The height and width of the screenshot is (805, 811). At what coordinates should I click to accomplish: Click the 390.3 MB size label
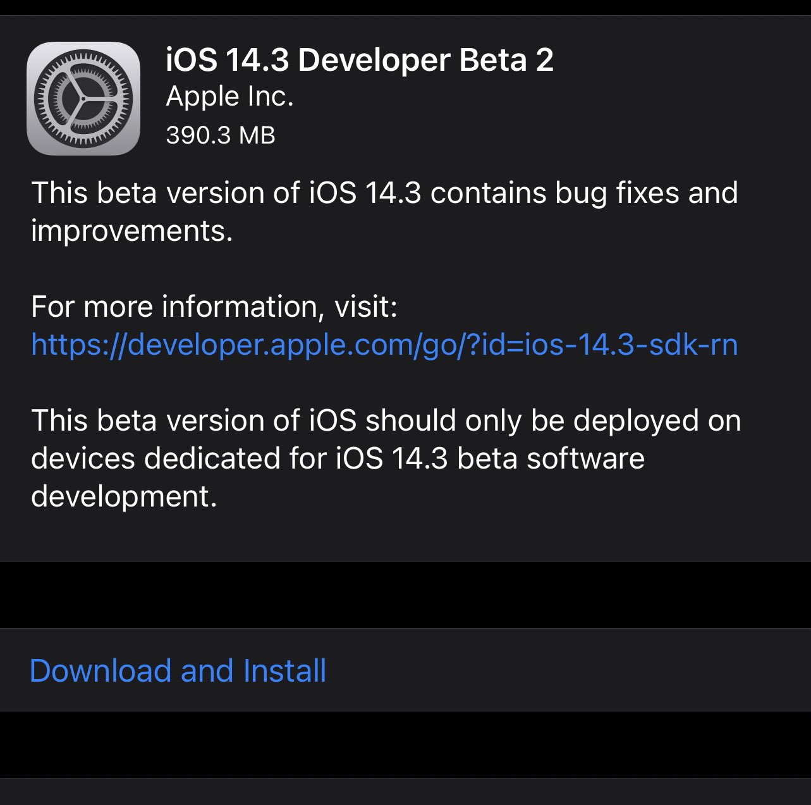[x=220, y=135]
